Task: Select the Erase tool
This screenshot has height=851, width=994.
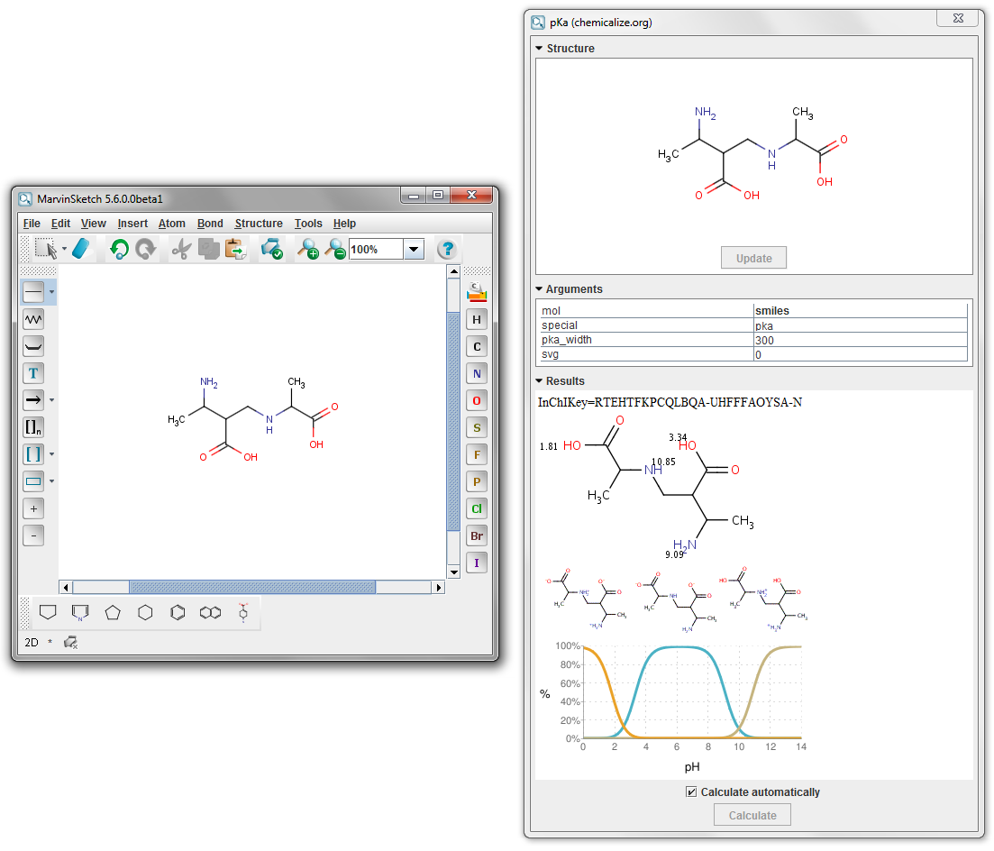Action: (81, 249)
